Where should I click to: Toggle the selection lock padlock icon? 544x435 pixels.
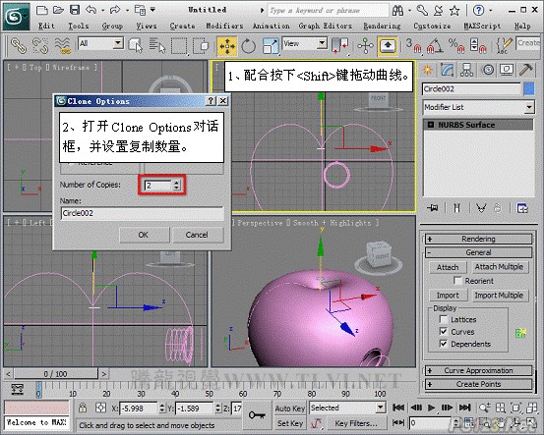(83, 408)
